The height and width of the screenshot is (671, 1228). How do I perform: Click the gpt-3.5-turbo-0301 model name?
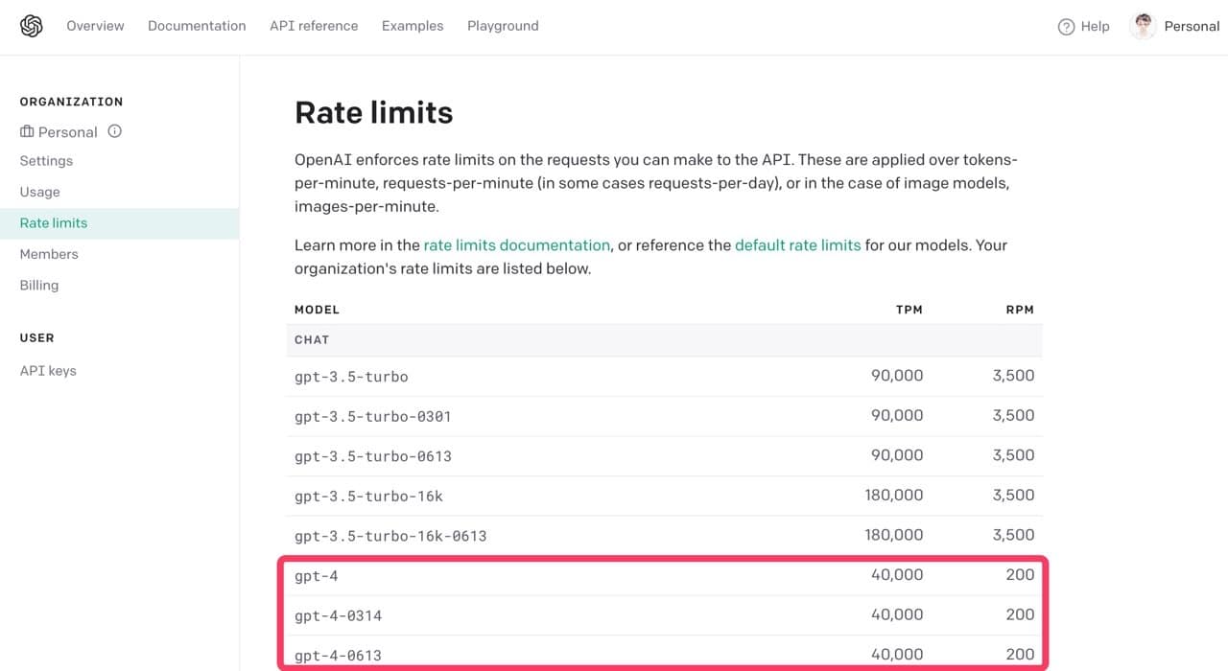point(373,417)
